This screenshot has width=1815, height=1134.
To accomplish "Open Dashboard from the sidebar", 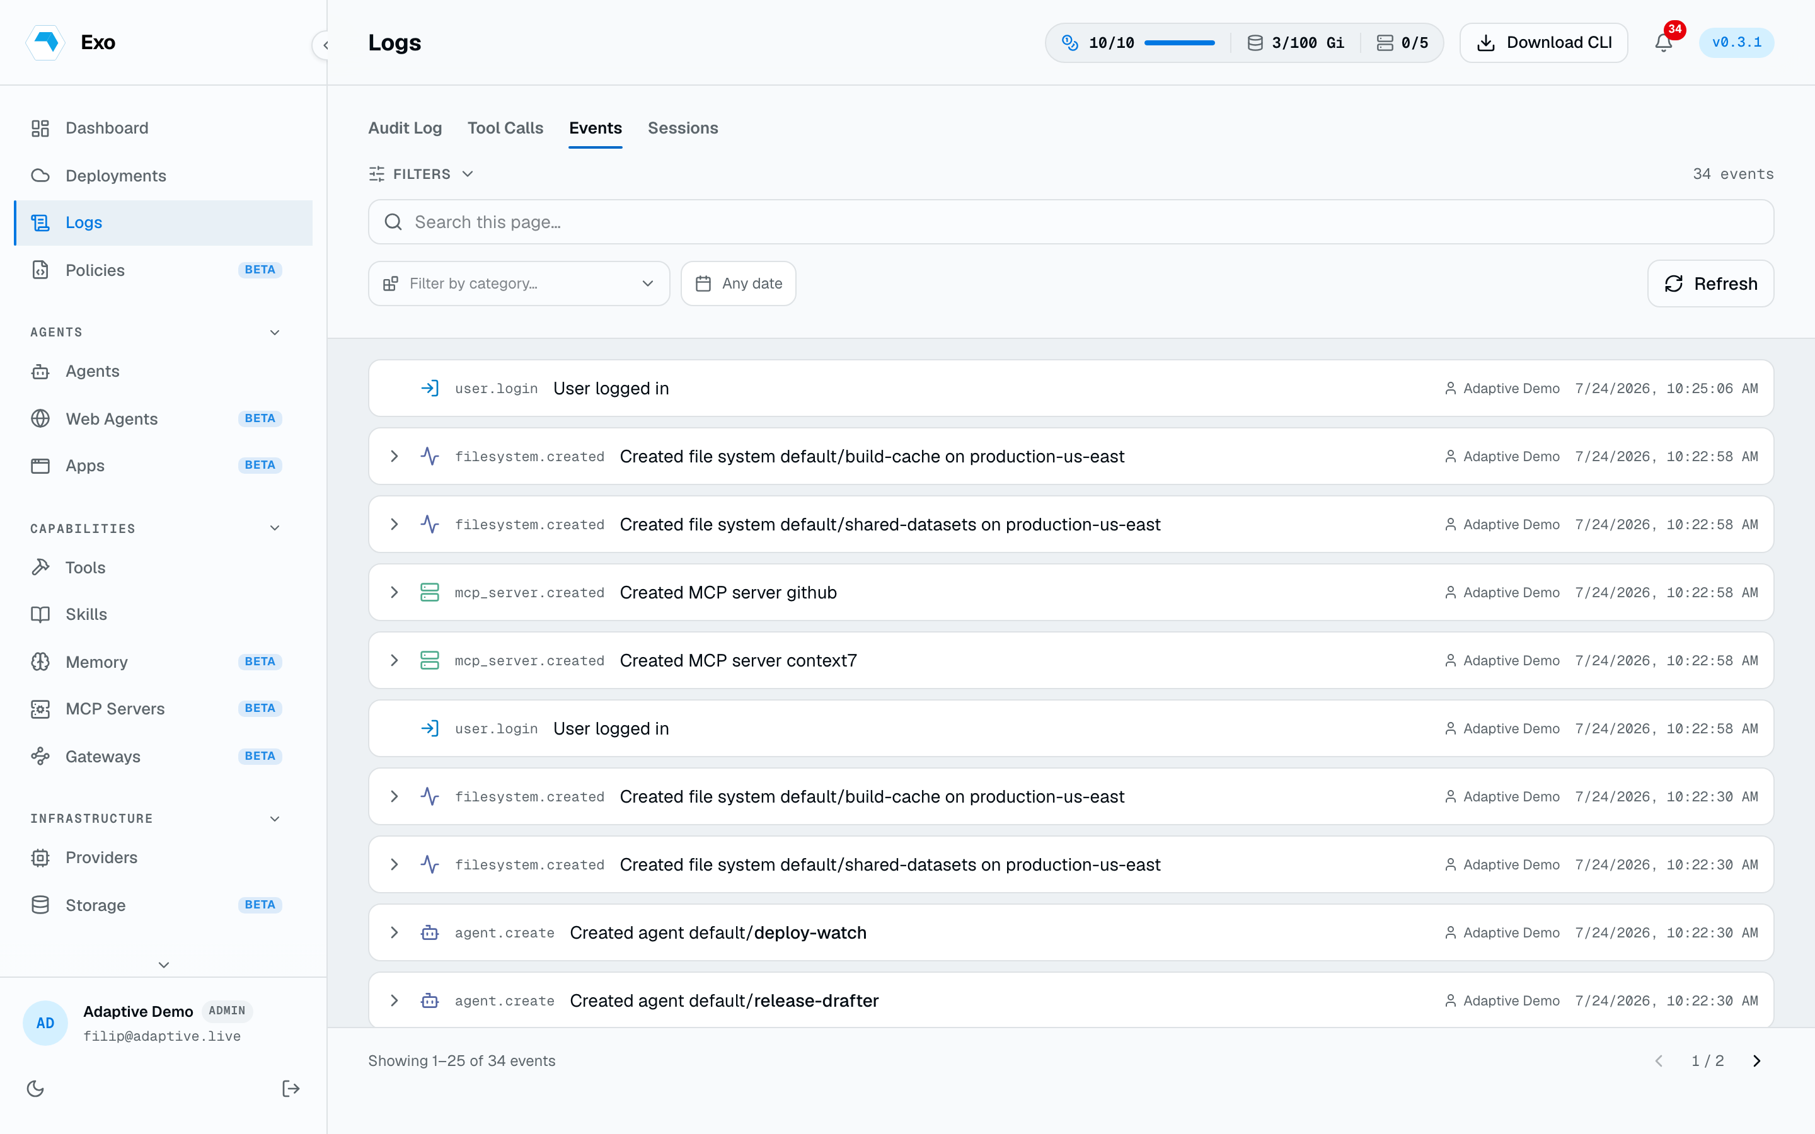I will (x=163, y=129).
